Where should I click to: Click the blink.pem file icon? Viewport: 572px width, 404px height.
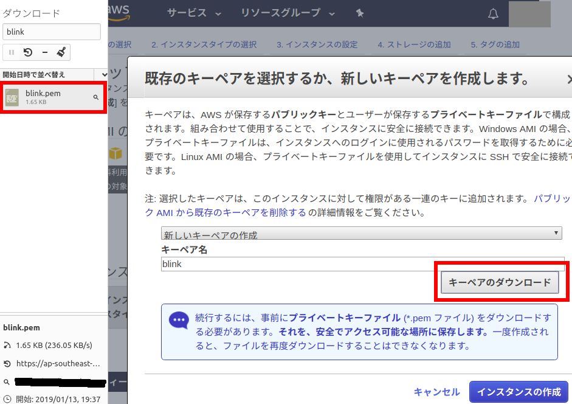click(12, 98)
